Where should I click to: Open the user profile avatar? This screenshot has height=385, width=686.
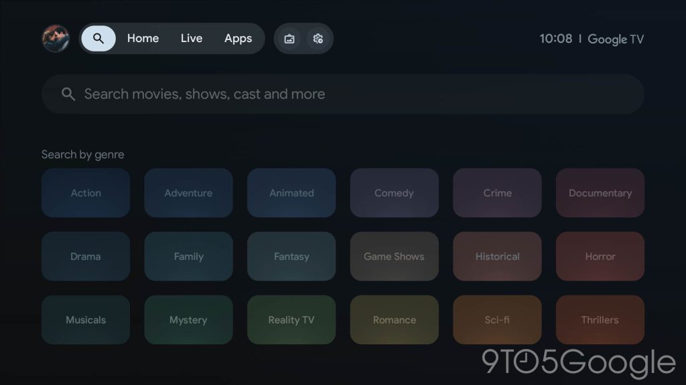click(55, 39)
